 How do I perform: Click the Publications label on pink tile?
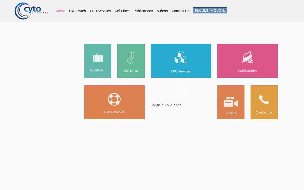click(248, 71)
